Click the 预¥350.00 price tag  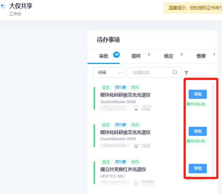pos(196,104)
